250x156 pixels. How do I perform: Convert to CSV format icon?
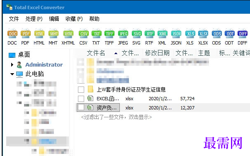(83, 34)
